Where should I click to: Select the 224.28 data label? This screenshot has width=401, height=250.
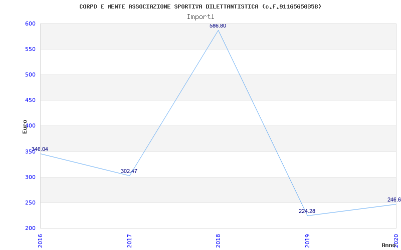click(307, 211)
